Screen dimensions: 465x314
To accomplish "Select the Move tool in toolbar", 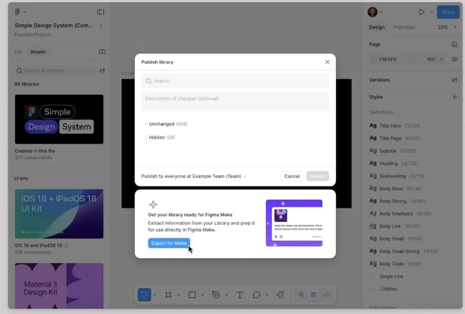I will coord(144,295).
